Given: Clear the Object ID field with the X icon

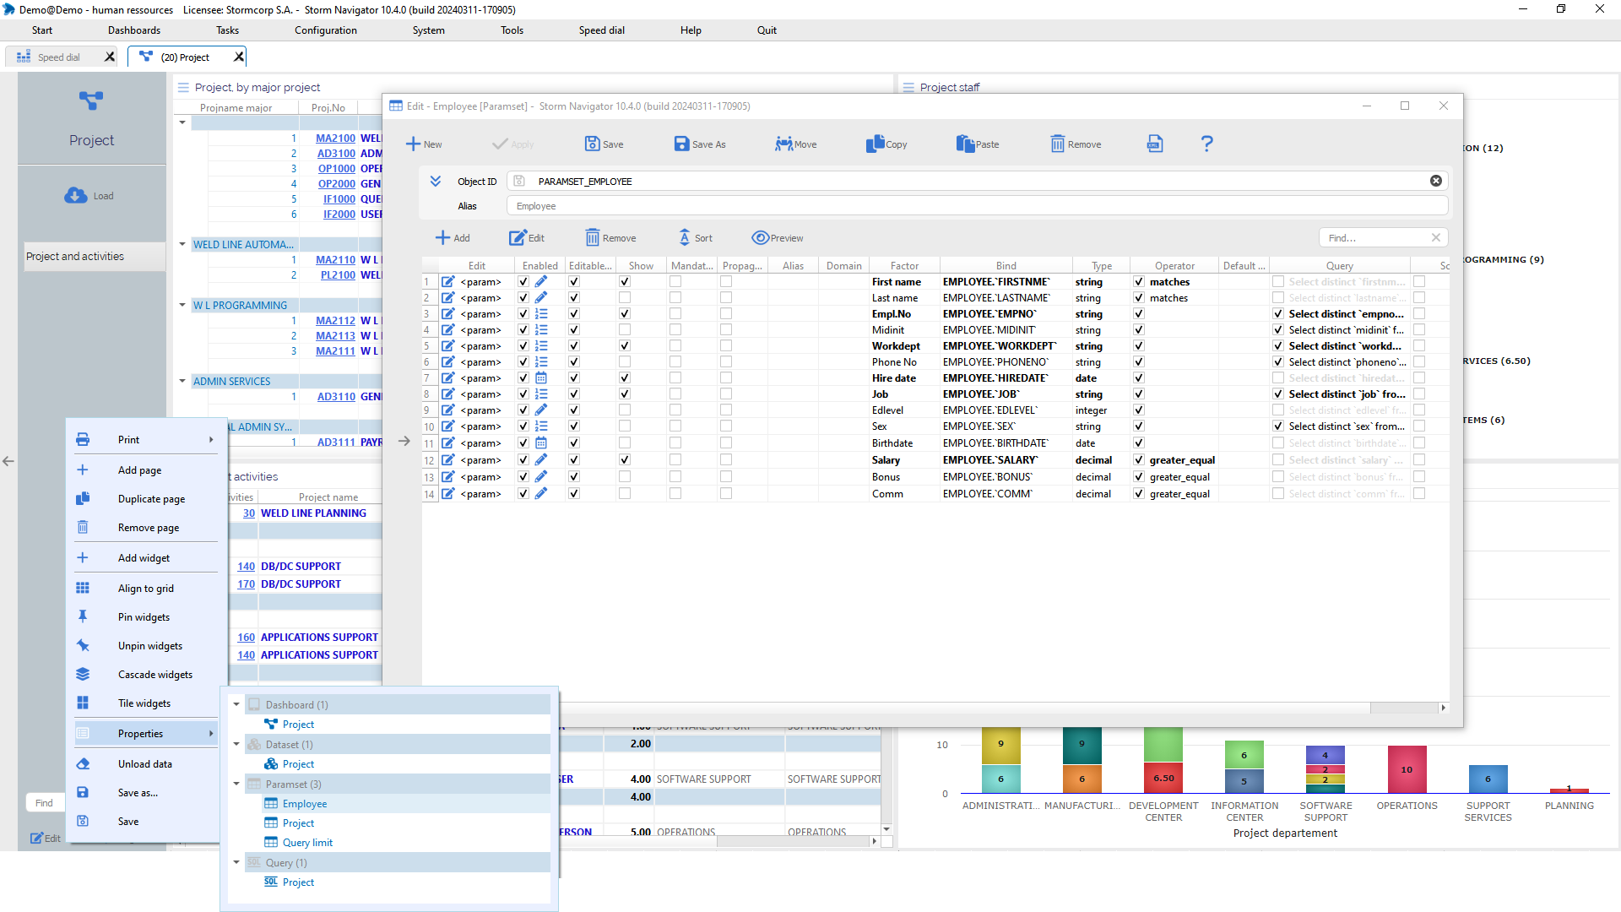Looking at the screenshot, I should click(1435, 181).
